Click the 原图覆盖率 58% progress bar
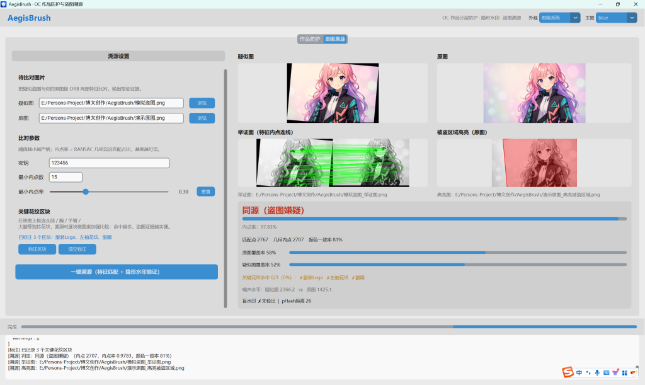Image resolution: width=645 pixels, height=385 pixels. click(458, 253)
